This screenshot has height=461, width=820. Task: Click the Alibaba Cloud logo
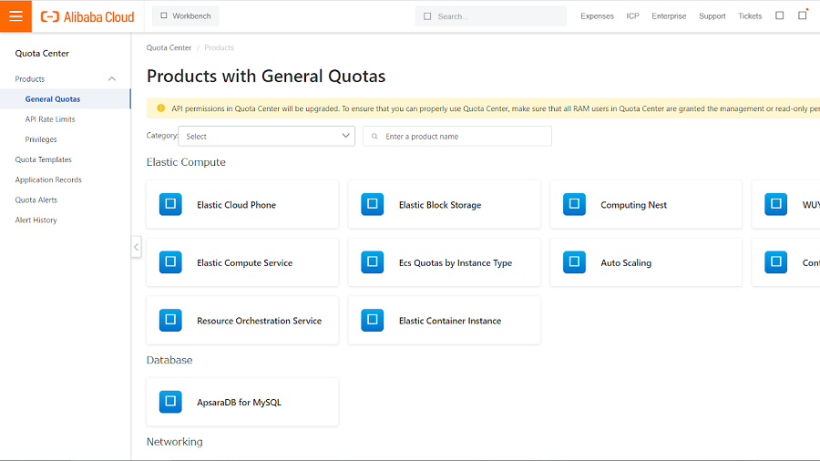(x=87, y=16)
